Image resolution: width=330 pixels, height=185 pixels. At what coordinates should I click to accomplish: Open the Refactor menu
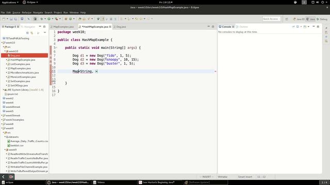[26, 12]
